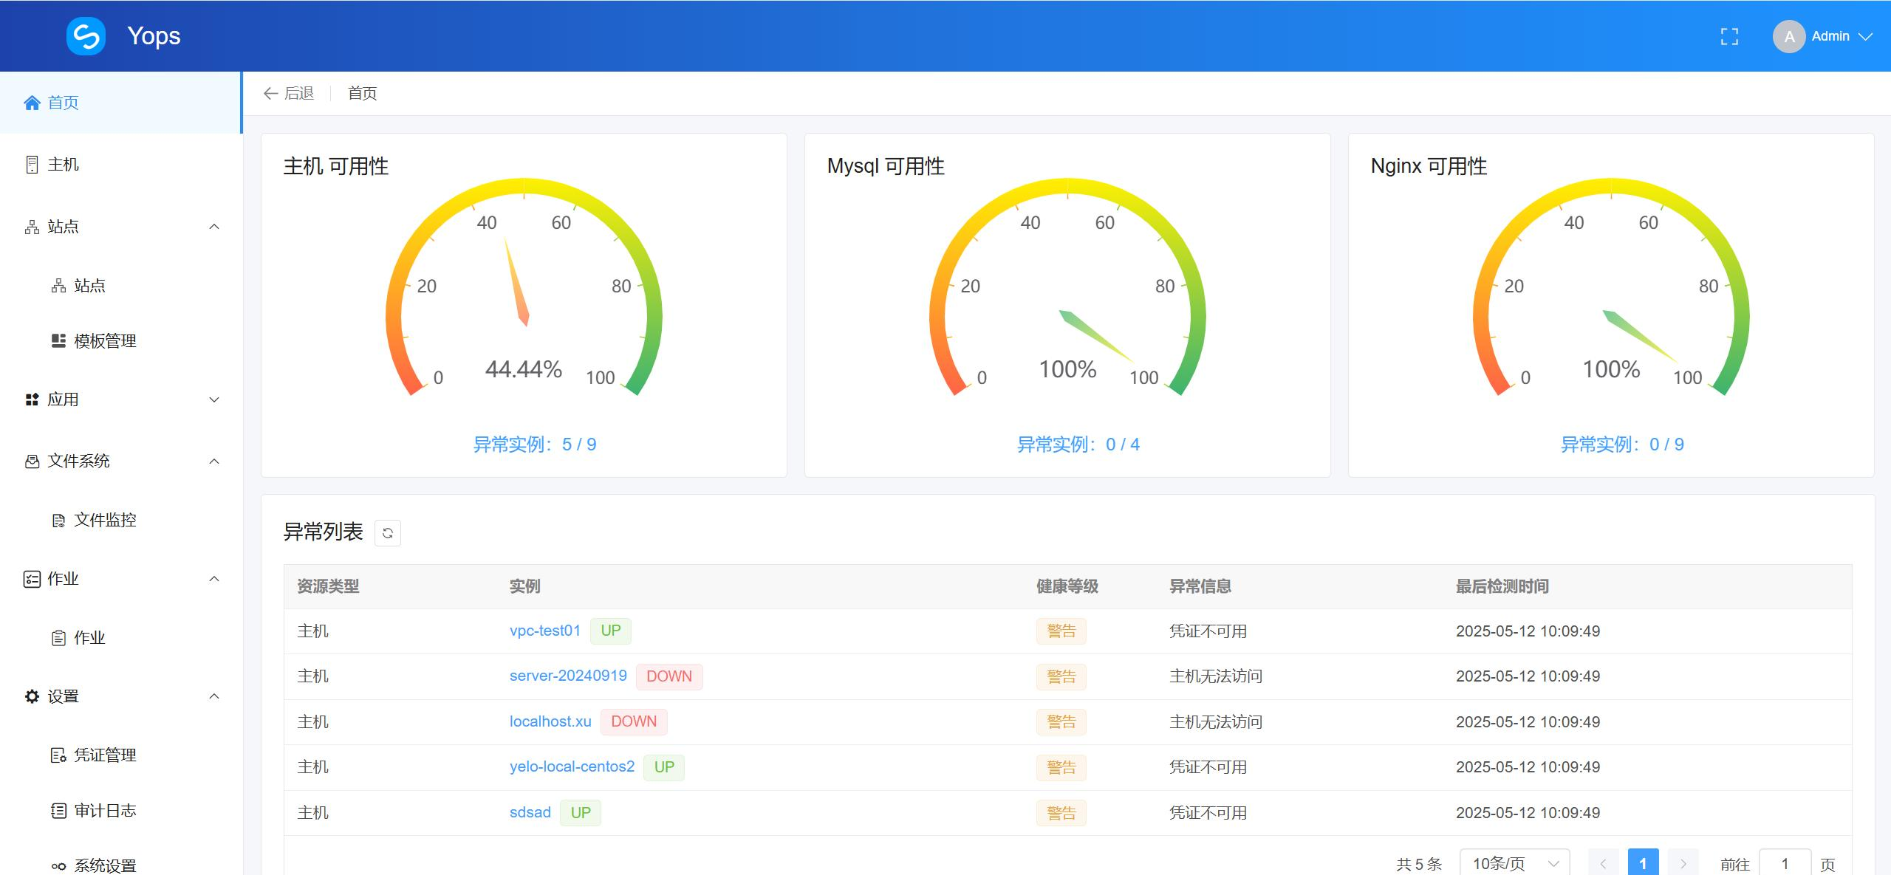
Task: Navigate to 首页 from the sidebar
Action: tap(63, 103)
